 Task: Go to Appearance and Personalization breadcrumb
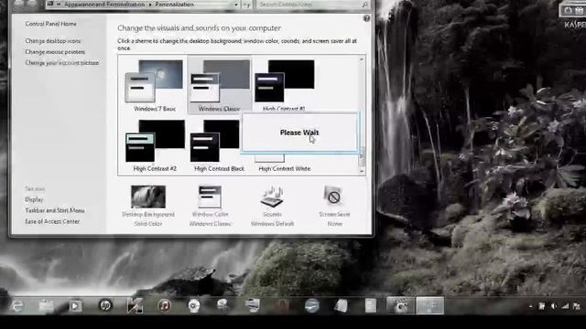pyautogui.click(x=104, y=5)
